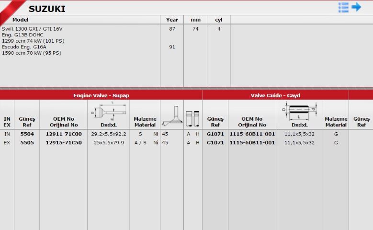
Task: Click the Model column header
Action: click(20, 20)
